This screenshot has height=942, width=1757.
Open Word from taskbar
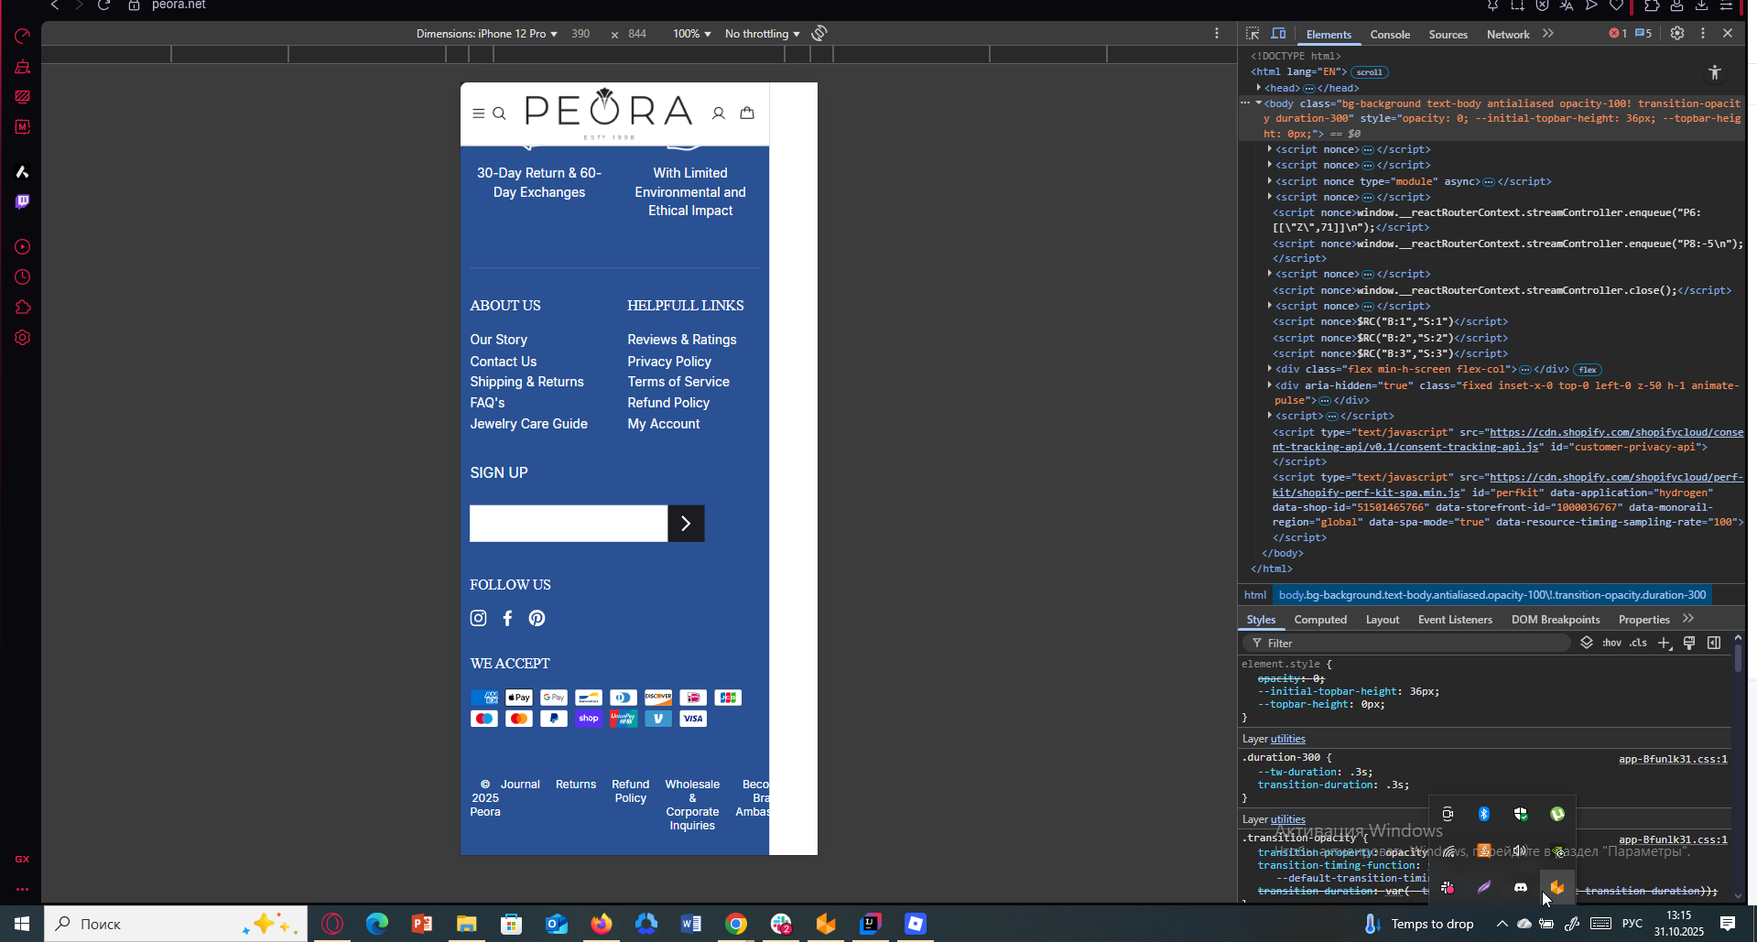click(x=691, y=924)
